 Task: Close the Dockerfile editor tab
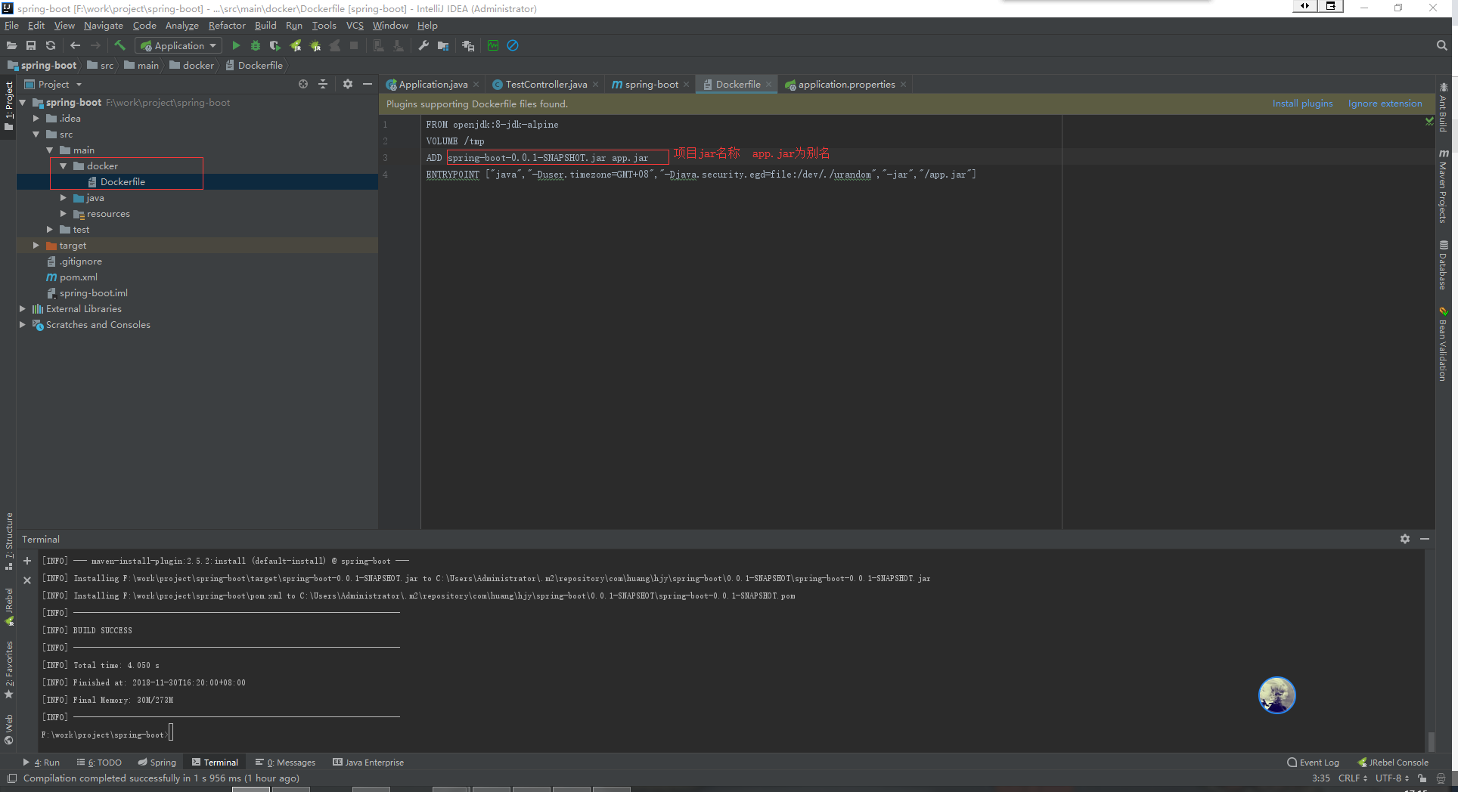coord(768,85)
